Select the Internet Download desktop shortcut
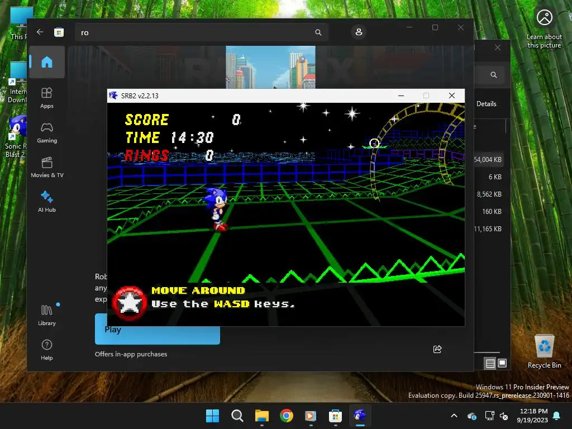Screen dimensions: 572x429 (17, 83)
